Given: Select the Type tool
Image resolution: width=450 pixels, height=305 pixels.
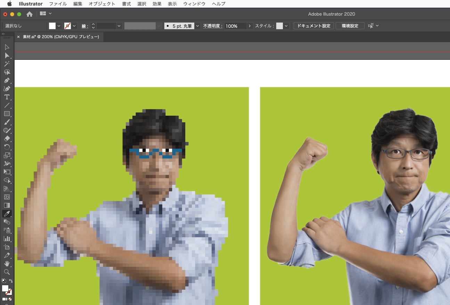Looking at the screenshot, I should 7,97.
